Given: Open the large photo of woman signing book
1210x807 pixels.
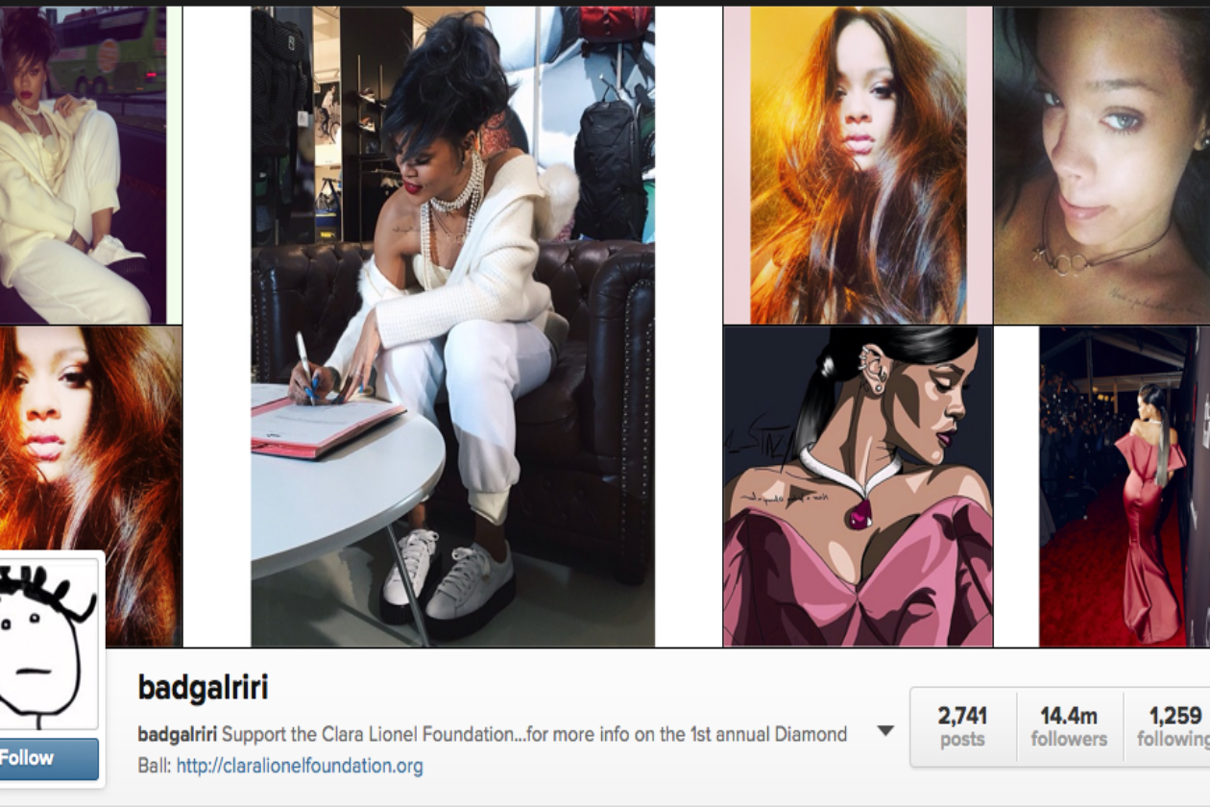Looking at the screenshot, I should click(x=452, y=327).
